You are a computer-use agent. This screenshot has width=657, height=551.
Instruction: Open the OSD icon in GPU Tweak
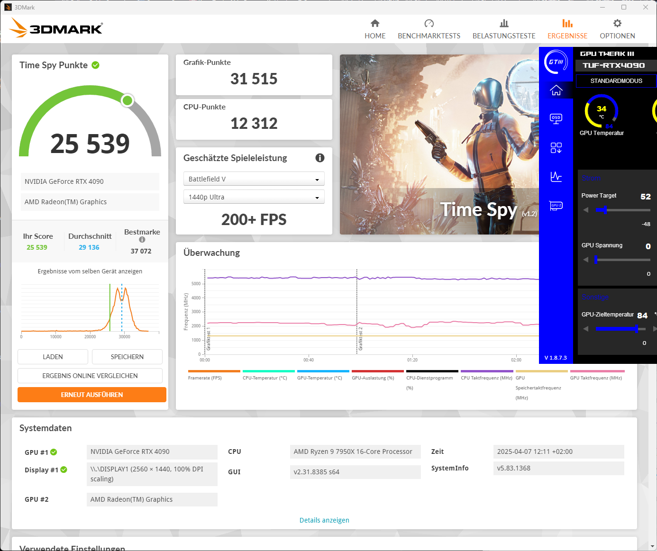click(x=556, y=118)
